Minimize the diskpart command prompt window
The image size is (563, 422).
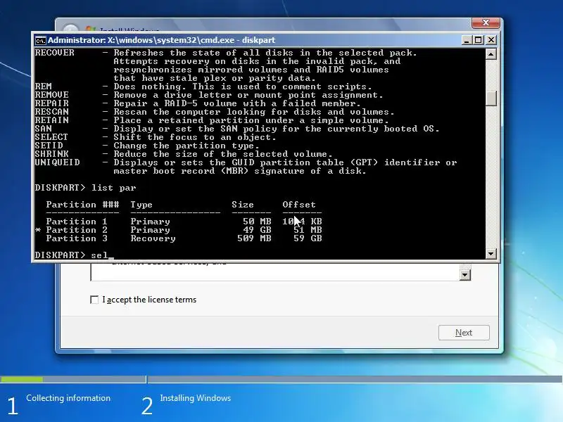467,40
